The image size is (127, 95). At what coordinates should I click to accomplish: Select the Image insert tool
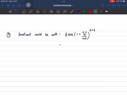(58, 12)
